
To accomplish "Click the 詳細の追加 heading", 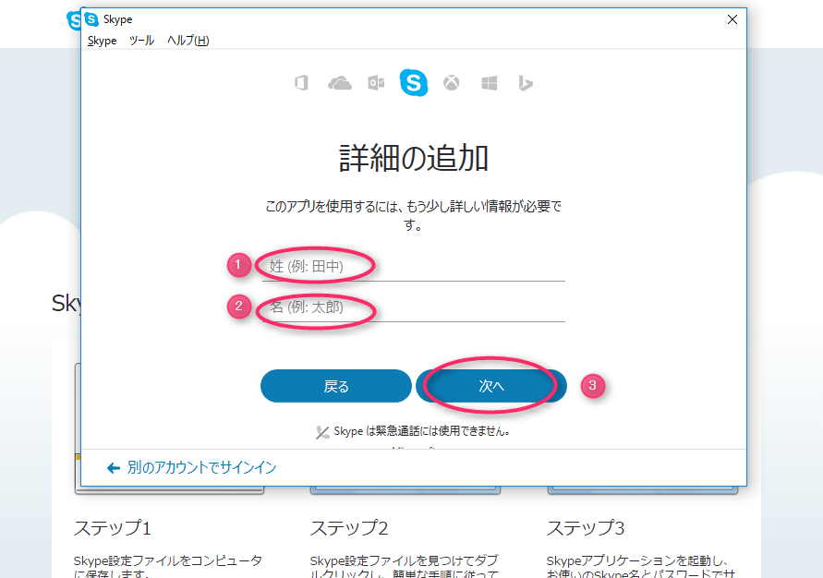I will [414, 158].
